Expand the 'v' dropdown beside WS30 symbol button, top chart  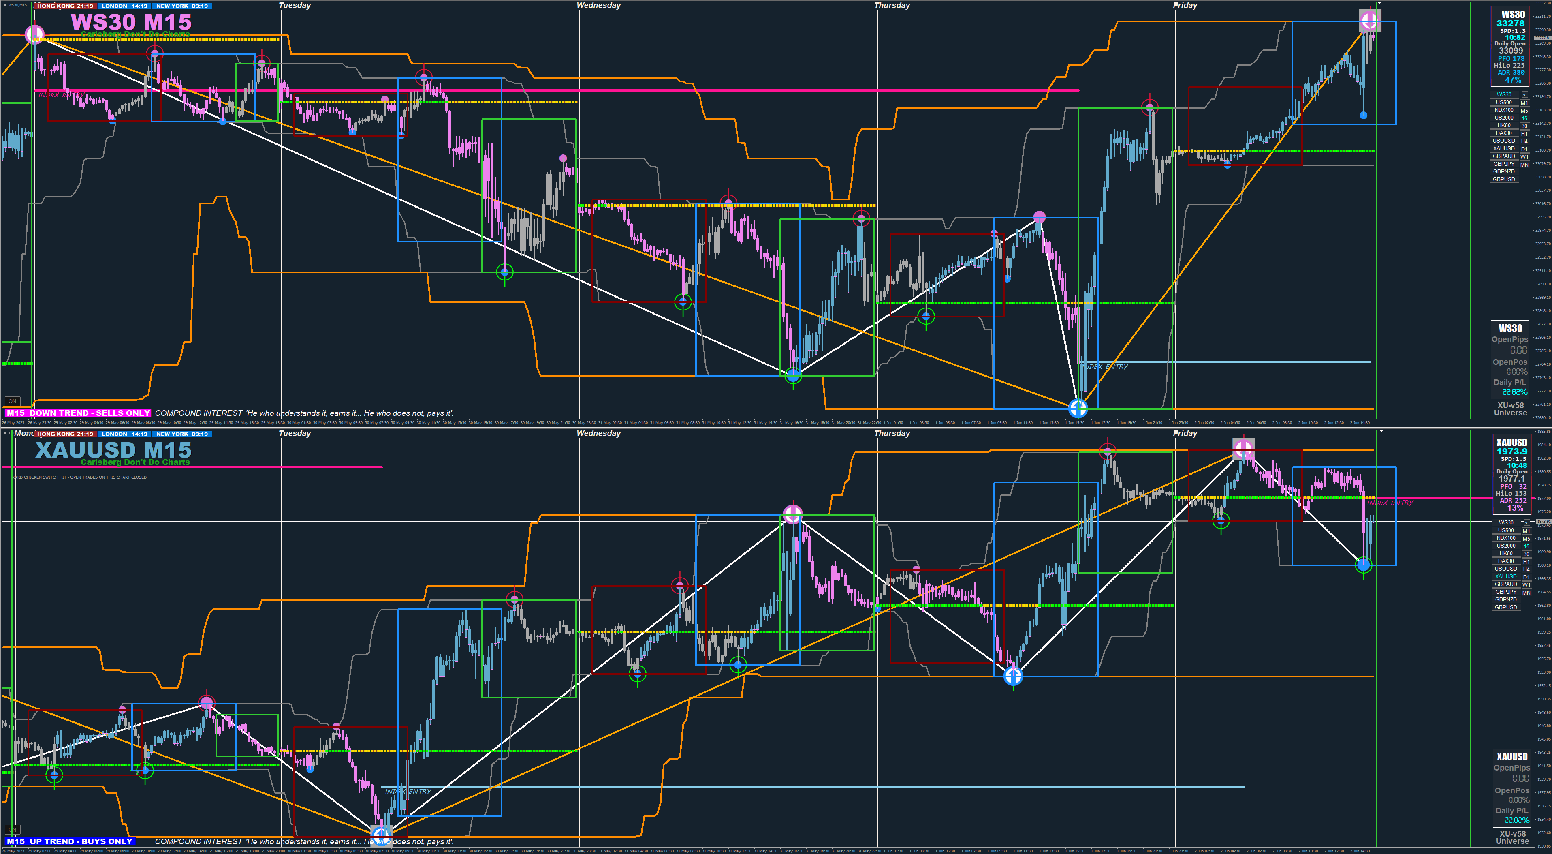point(1525,94)
